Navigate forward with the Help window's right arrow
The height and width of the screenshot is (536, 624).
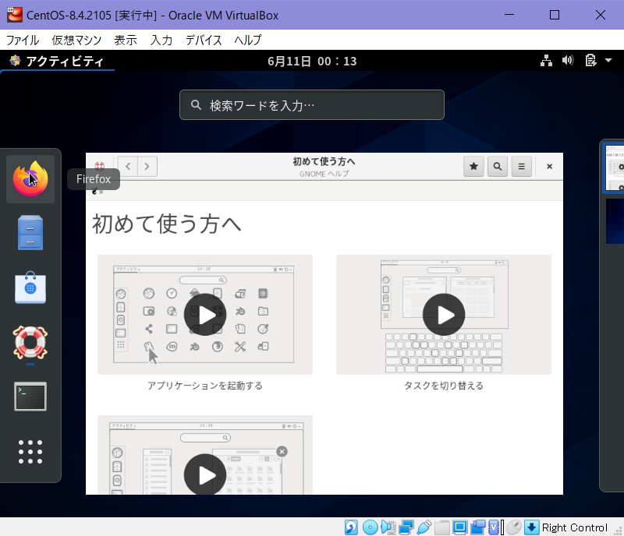[x=147, y=166]
